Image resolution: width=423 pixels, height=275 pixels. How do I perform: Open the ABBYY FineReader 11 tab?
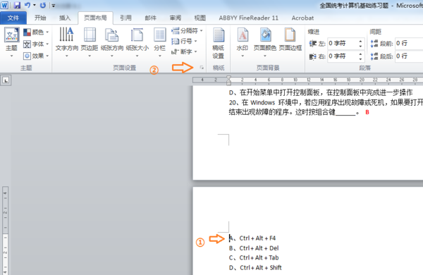248,18
